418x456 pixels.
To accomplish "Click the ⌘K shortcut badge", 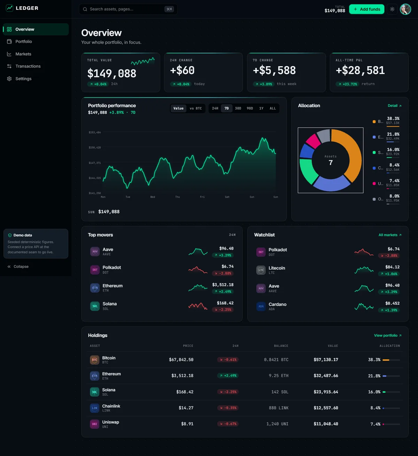I will click(x=169, y=9).
